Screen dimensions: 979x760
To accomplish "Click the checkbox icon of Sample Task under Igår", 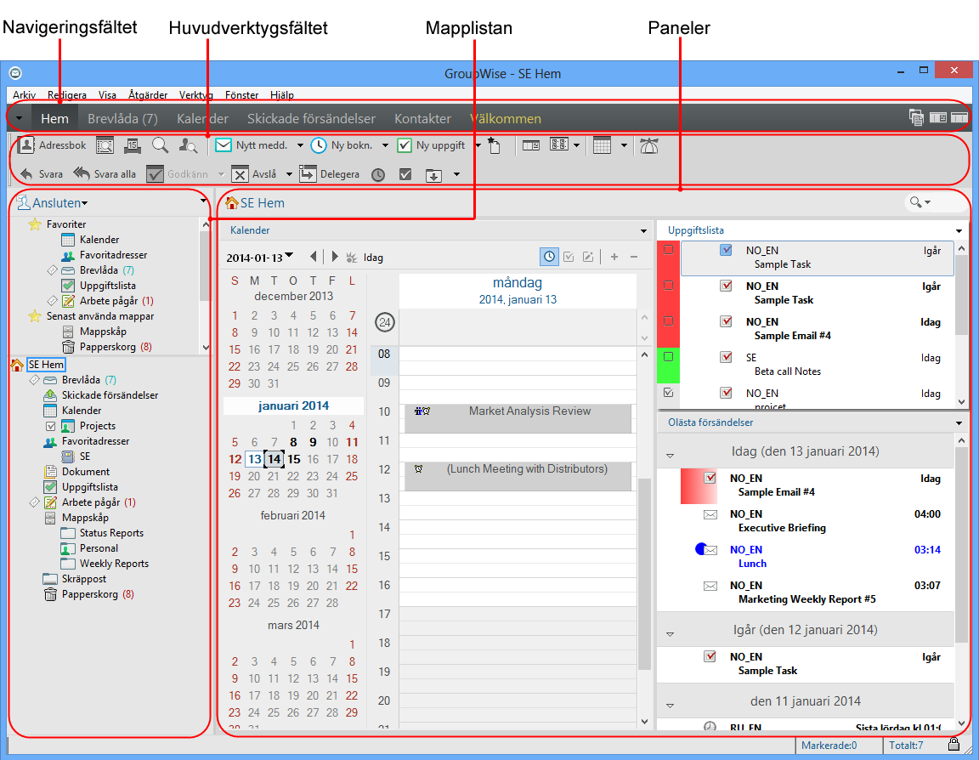I will pyautogui.click(x=710, y=657).
